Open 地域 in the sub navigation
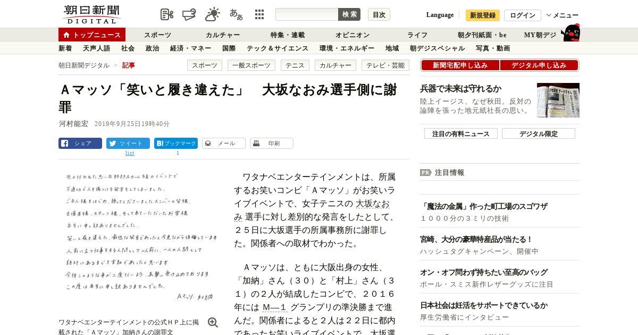 click(392, 48)
